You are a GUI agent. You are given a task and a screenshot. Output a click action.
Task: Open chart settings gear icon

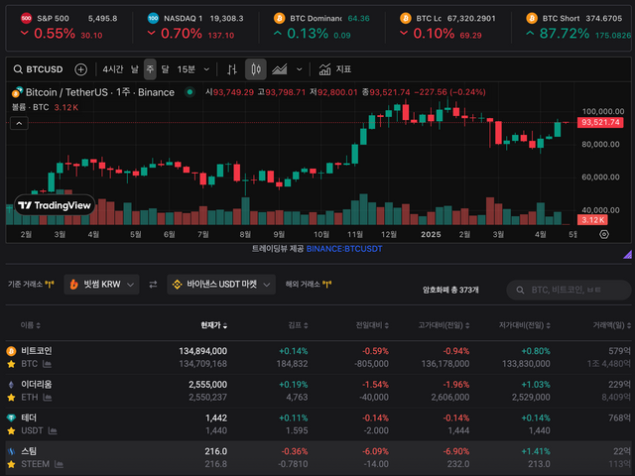pos(604,234)
